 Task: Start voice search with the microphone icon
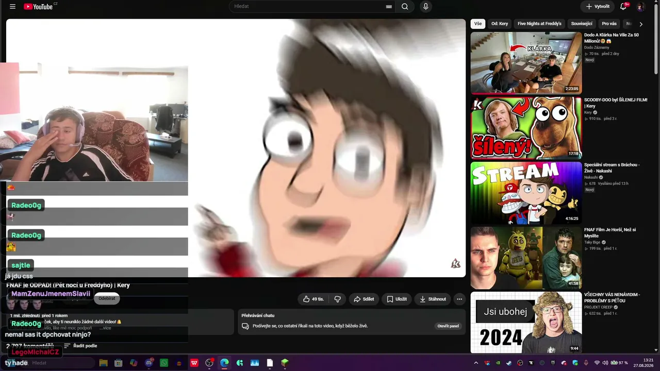(425, 7)
